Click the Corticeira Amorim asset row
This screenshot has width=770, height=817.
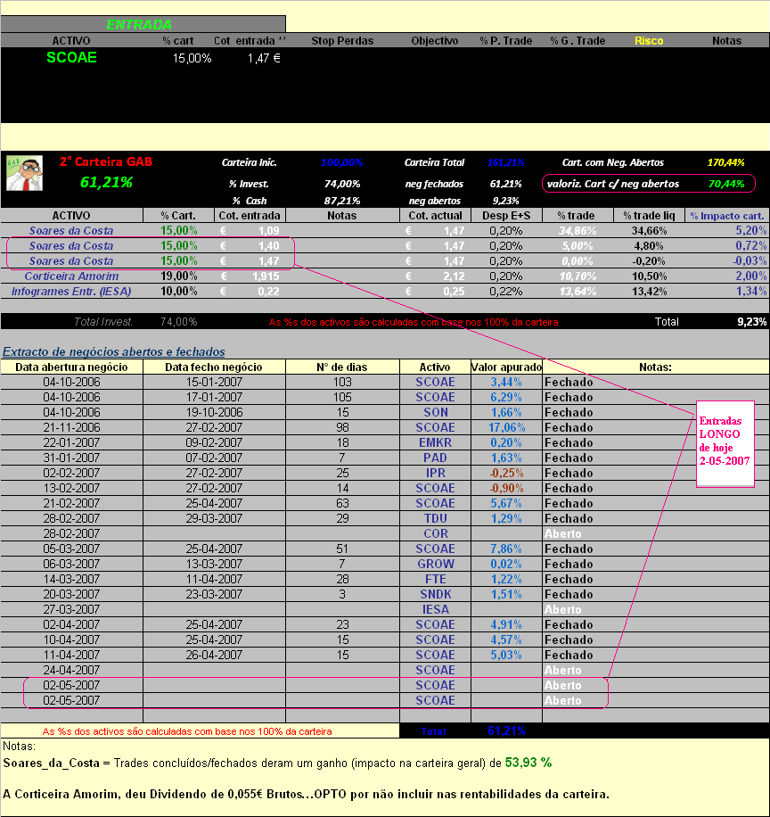[x=71, y=276]
